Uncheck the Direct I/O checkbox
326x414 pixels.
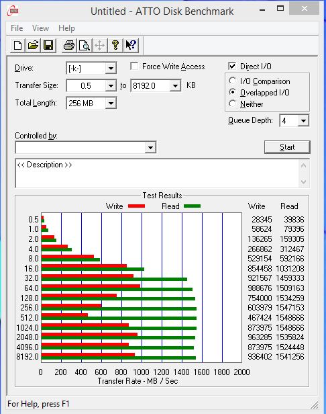click(x=232, y=66)
